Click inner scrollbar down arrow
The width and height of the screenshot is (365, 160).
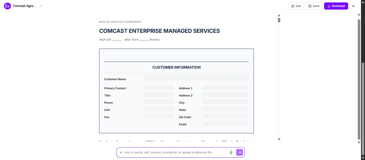pos(279,139)
